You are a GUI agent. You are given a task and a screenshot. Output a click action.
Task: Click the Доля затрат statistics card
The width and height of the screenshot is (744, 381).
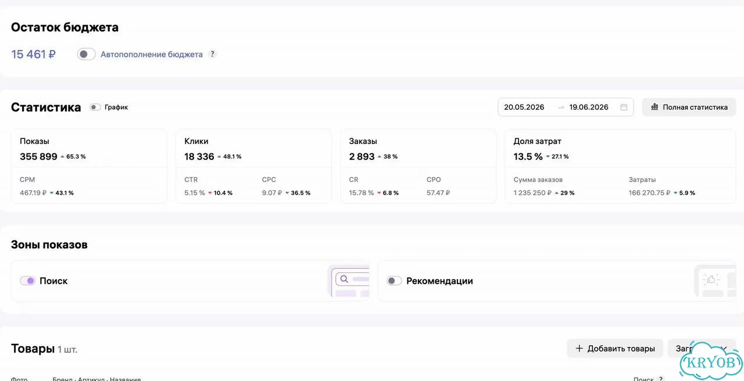620,166
